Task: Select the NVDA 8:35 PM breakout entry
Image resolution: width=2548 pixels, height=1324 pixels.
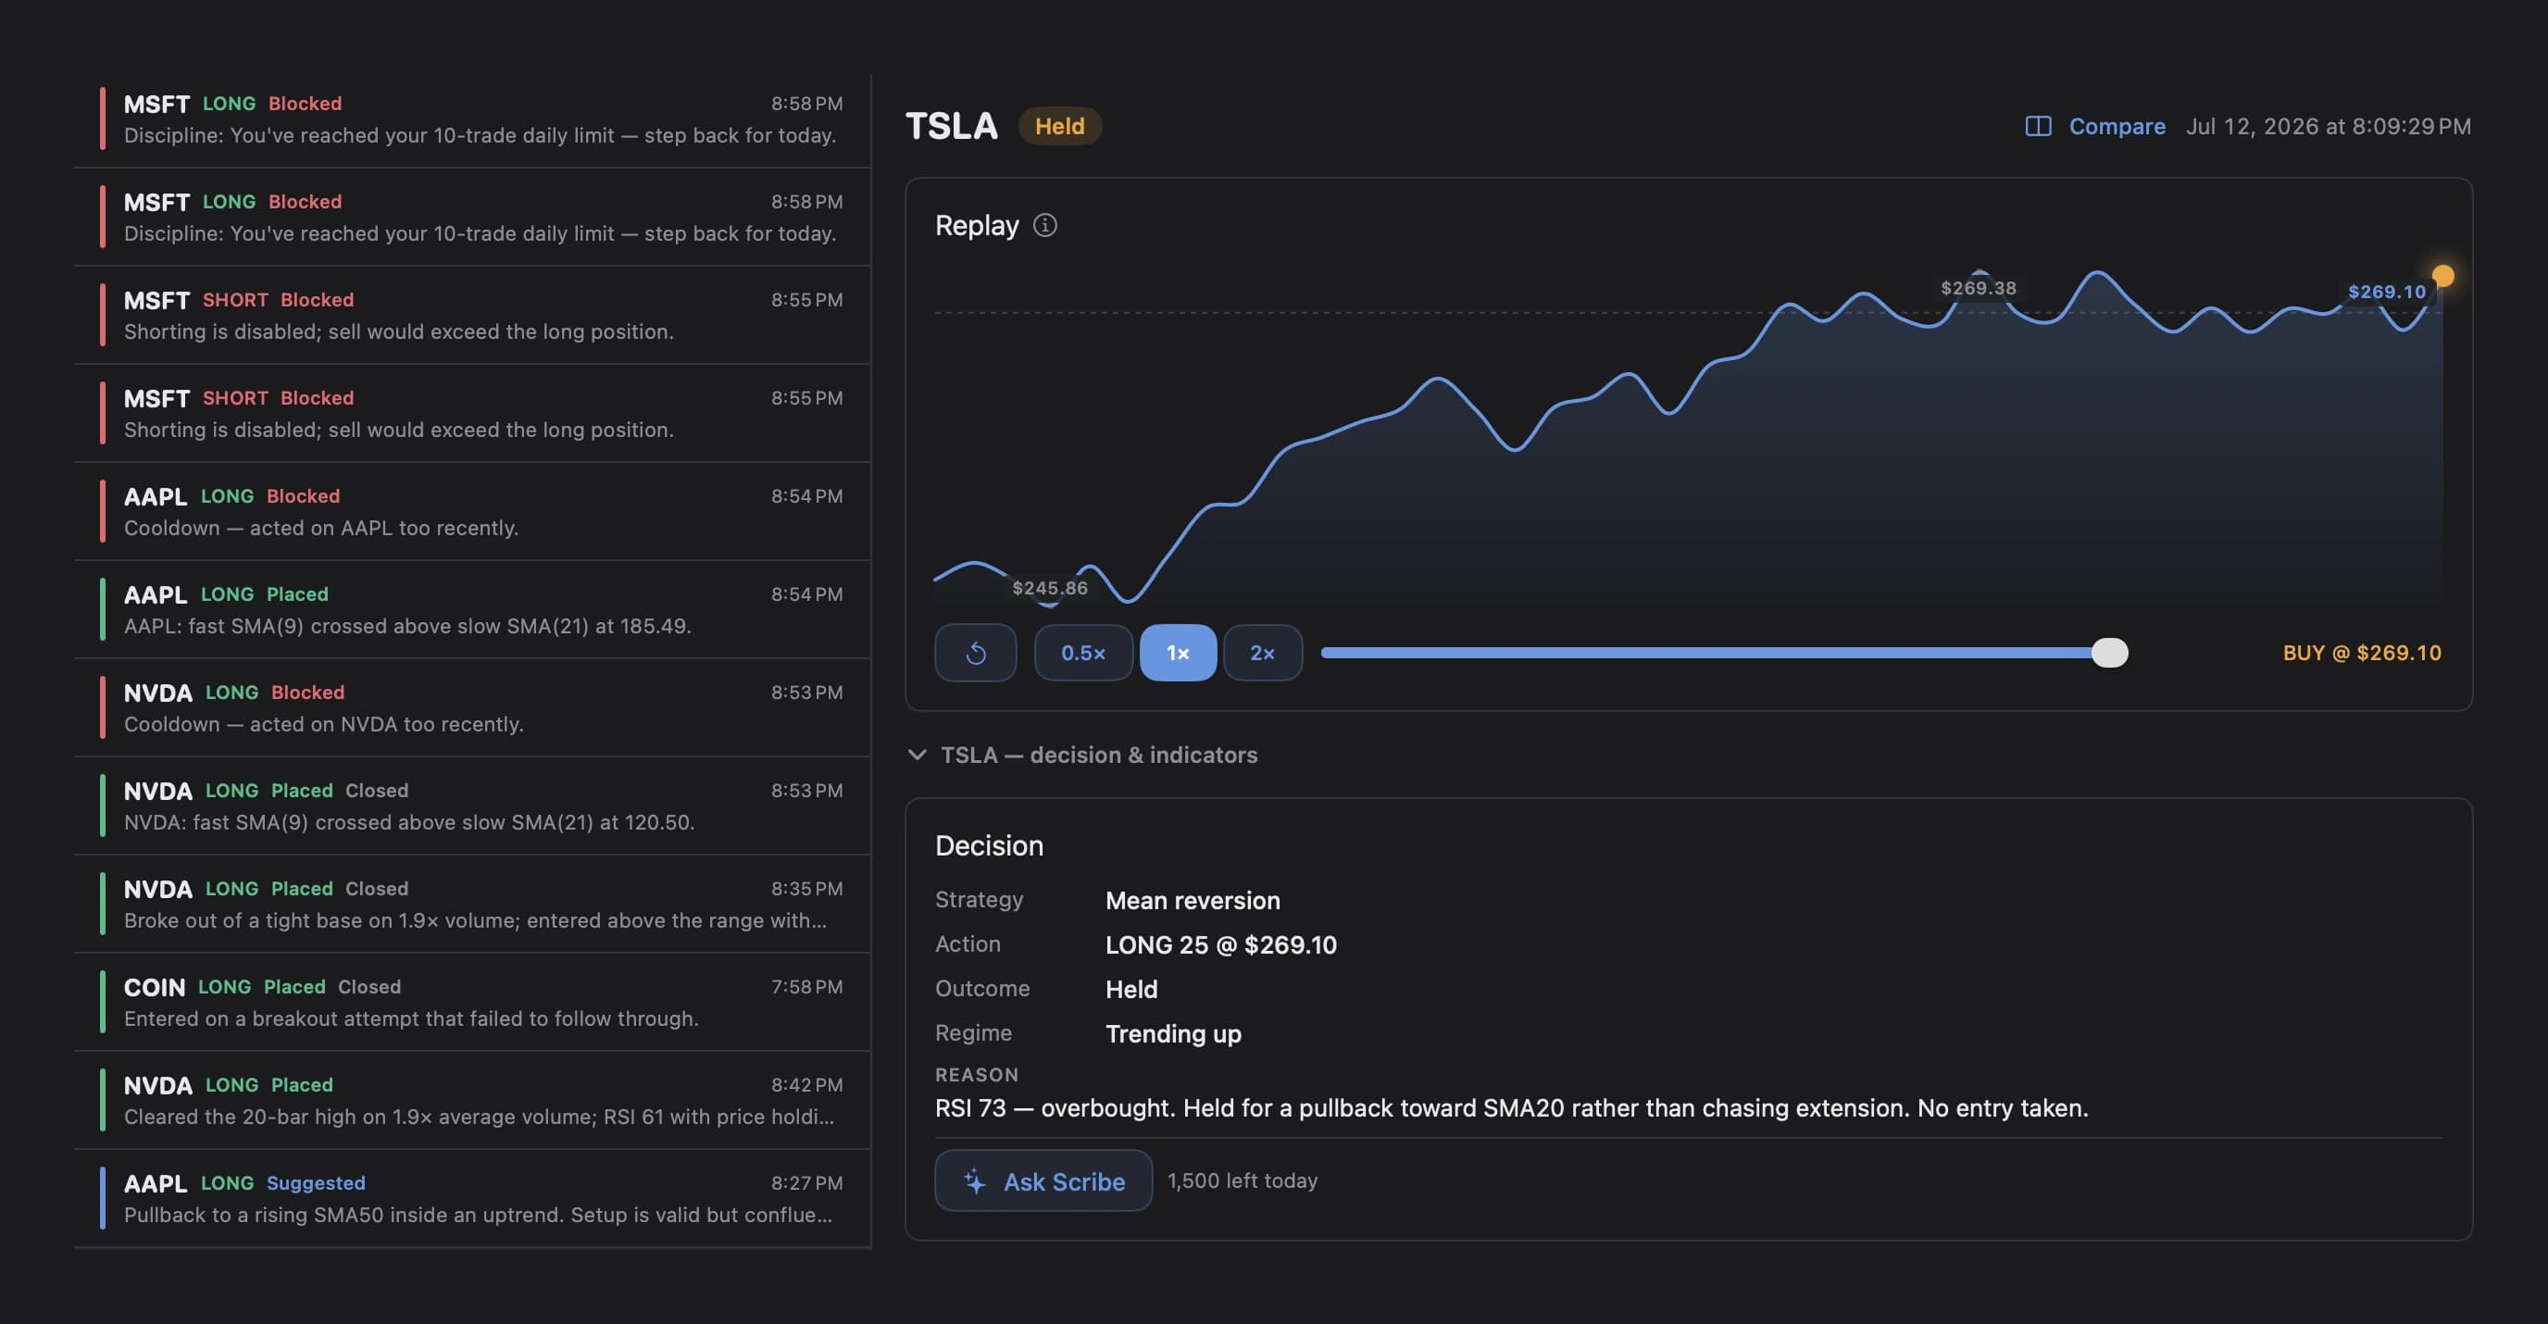Action: [473, 905]
